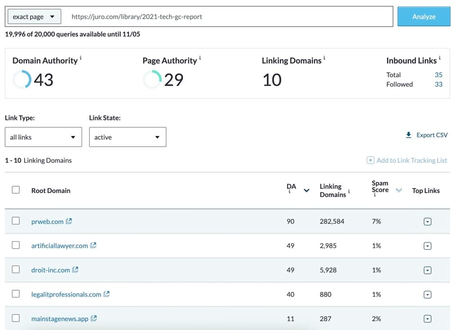Screen dimensions: 463x330
Task: Check the prweb.com row checkbox
Action: point(16,221)
